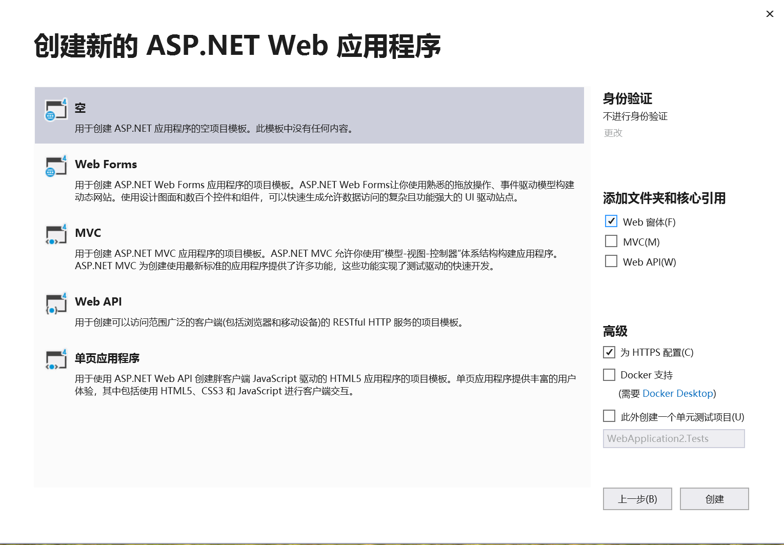Image resolution: width=784 pixels, height=545 pixels.
Task: Click the 更改 link under 身份验证
Action: [x=613, y=133]
